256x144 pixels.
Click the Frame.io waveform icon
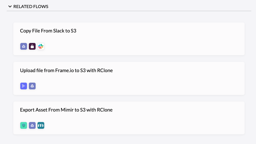tap(24, 86)
